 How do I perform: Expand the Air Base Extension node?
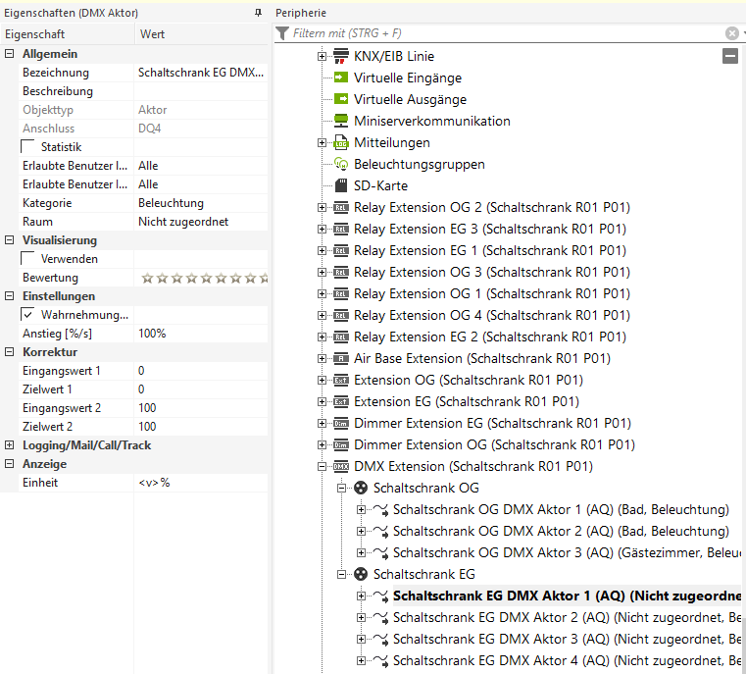(323, 359)
